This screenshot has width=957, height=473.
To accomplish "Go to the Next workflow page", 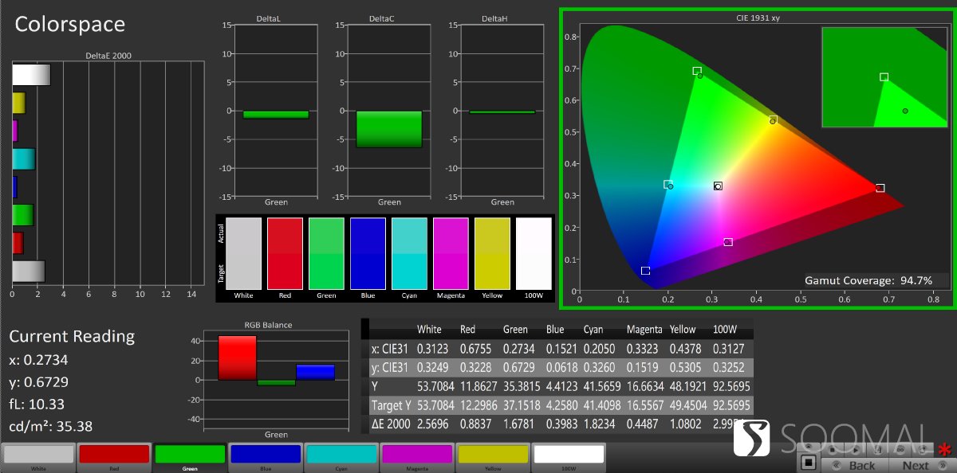I will [x=916, y=466].
